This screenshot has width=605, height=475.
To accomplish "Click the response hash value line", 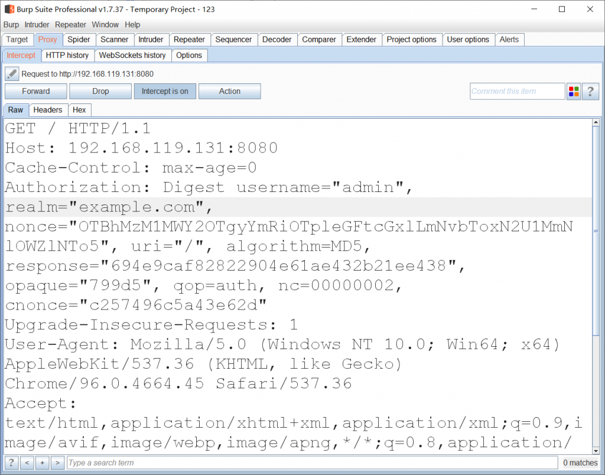I will 235,266.
